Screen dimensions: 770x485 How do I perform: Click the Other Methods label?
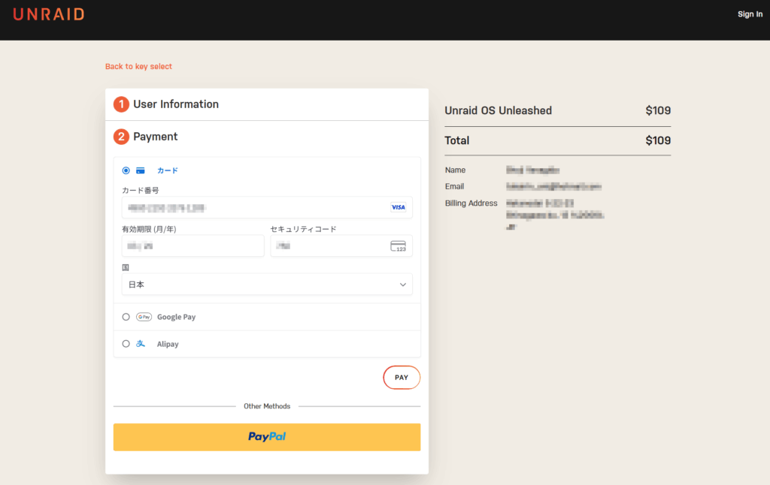(x=267, y=406)
